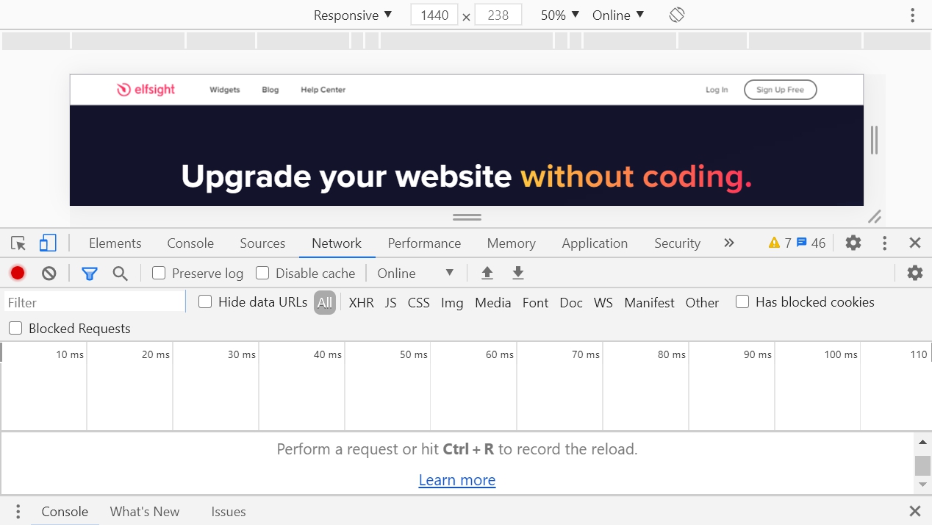Rotate the device viewport orientation
The width and height of the screenshot is (932, 525).
pyautogui.click(x=675, y=14)
